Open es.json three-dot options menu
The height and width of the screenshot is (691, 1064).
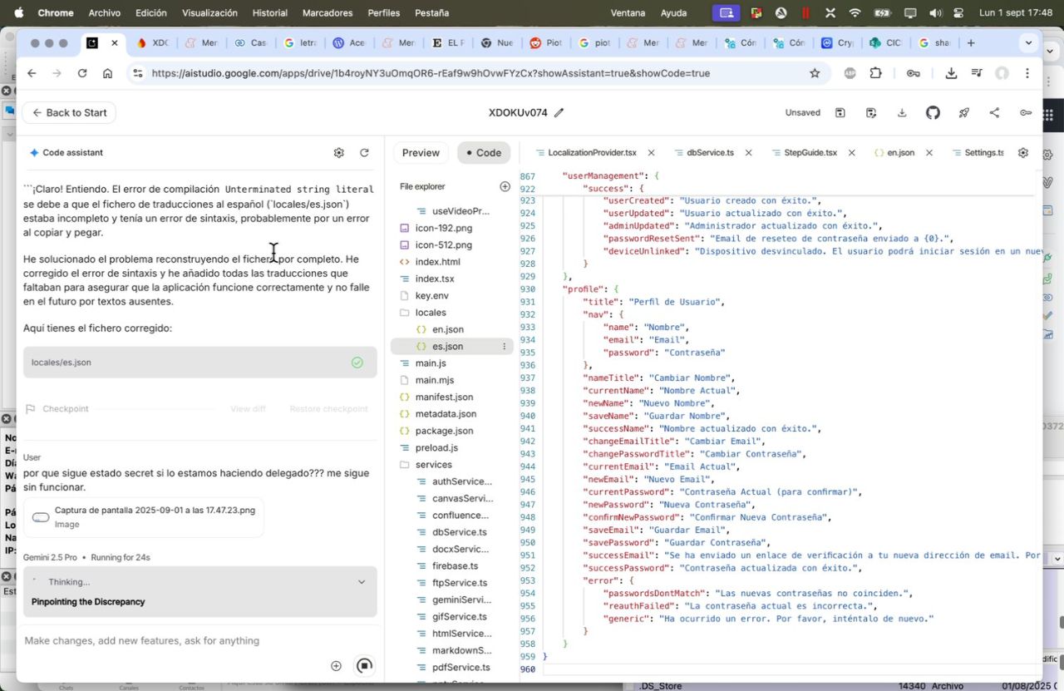[504, 347]
